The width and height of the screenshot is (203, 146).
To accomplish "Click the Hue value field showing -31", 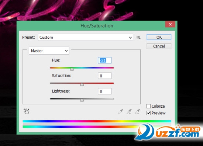I will click(x=104, y=60).
